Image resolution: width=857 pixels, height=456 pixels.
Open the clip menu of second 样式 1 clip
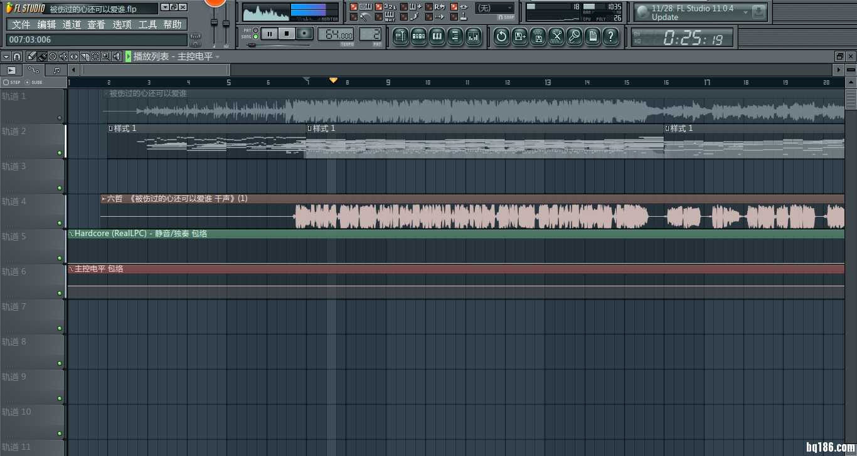click(x=310, y=128)
